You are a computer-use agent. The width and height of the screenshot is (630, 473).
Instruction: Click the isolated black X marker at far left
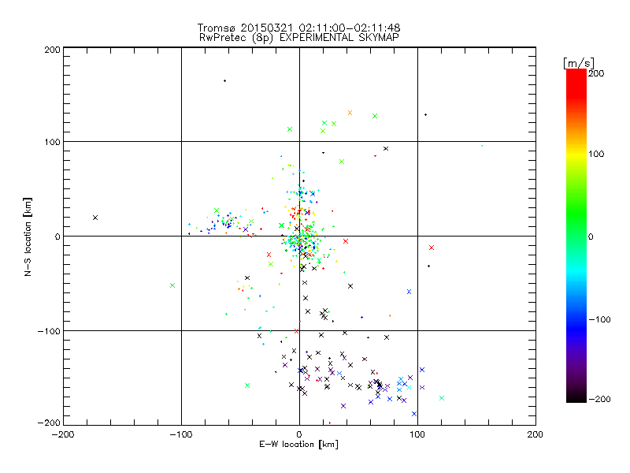click(x=95, y=218)
